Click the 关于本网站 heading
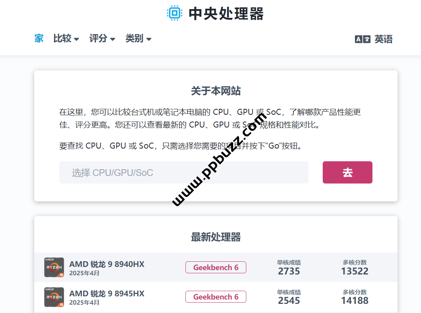 [216, 91]
